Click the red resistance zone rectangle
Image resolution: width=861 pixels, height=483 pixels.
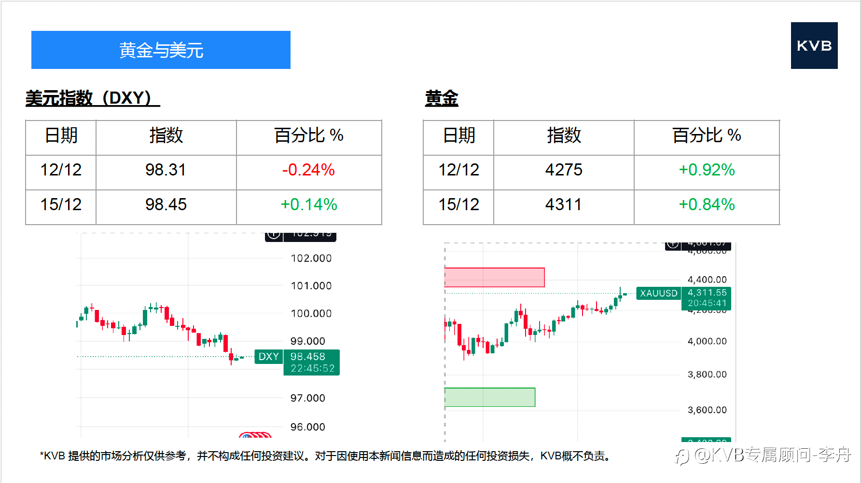pos(494,278)
